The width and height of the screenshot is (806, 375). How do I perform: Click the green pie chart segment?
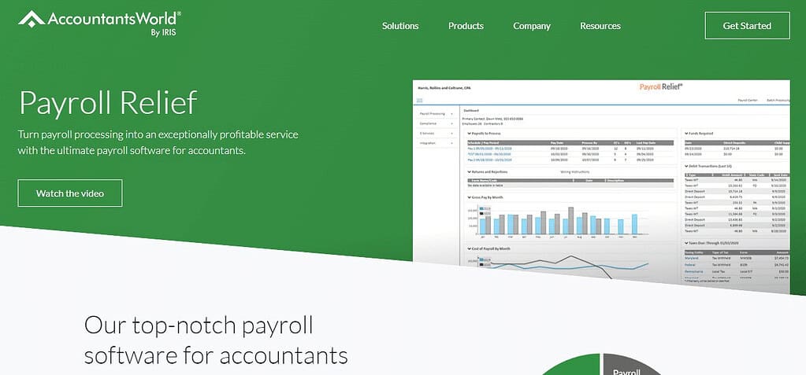pyautogui.click(x=570, y=366)
